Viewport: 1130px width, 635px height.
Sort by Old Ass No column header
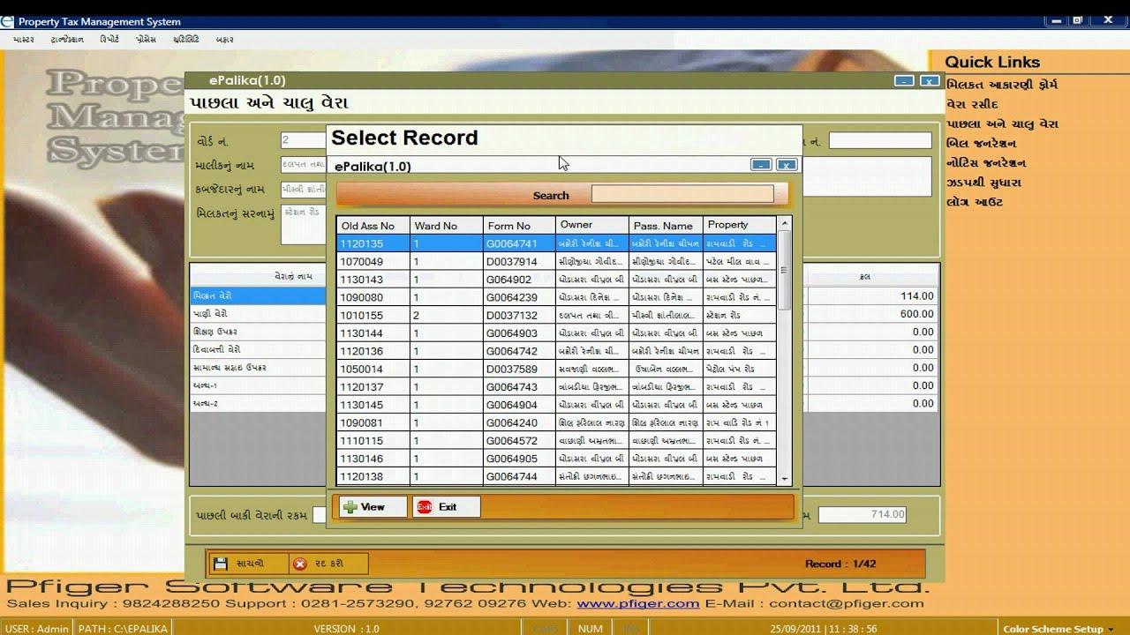click(373, 225)
